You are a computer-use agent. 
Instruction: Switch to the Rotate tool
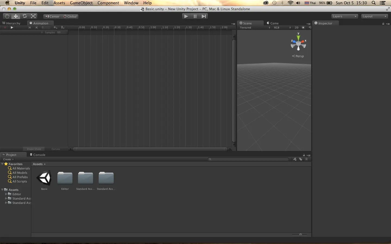24,16
